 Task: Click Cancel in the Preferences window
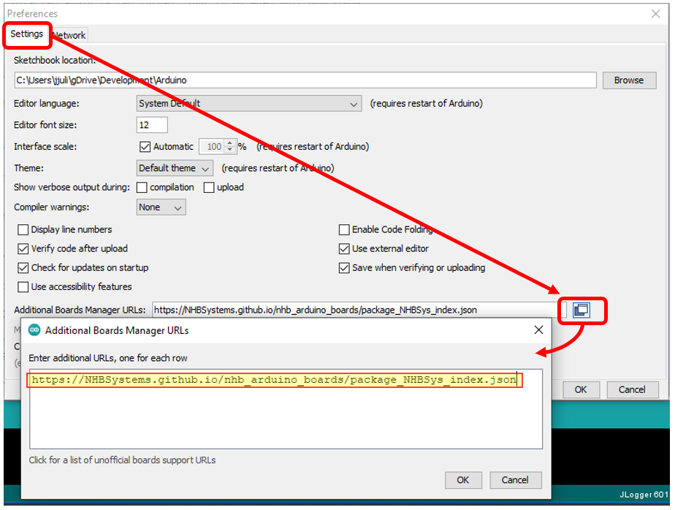coord(632,389)
